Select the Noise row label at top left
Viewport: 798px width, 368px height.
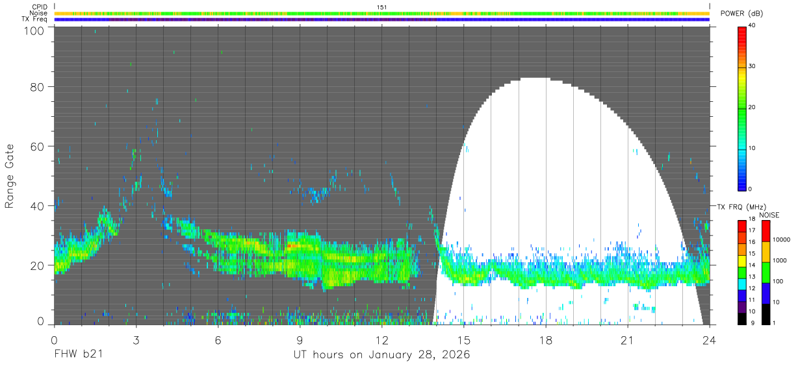point(40,13)
